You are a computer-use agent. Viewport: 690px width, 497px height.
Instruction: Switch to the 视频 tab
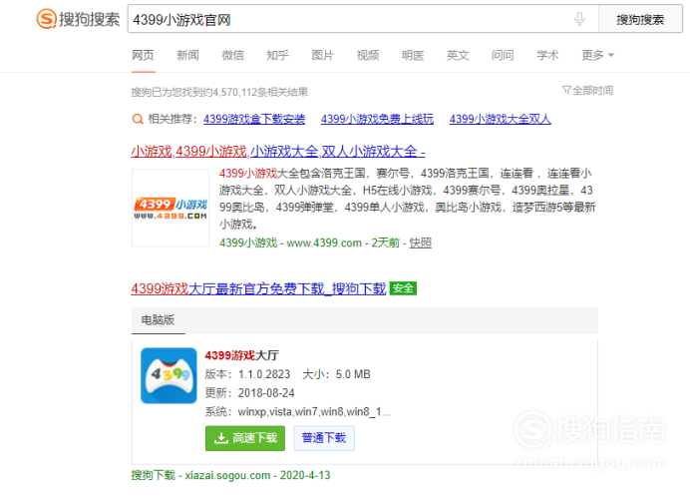(368, 55)
